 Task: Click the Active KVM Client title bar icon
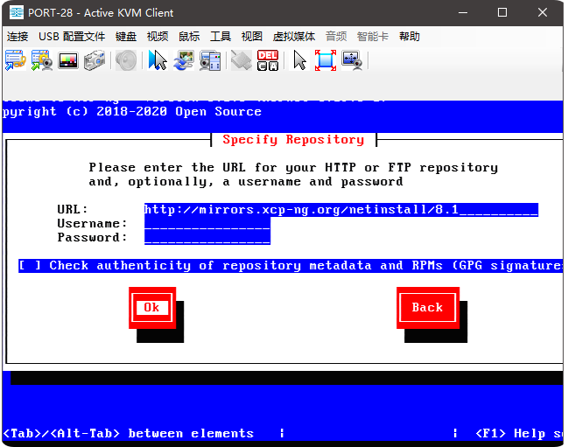(x=17, y=12)
